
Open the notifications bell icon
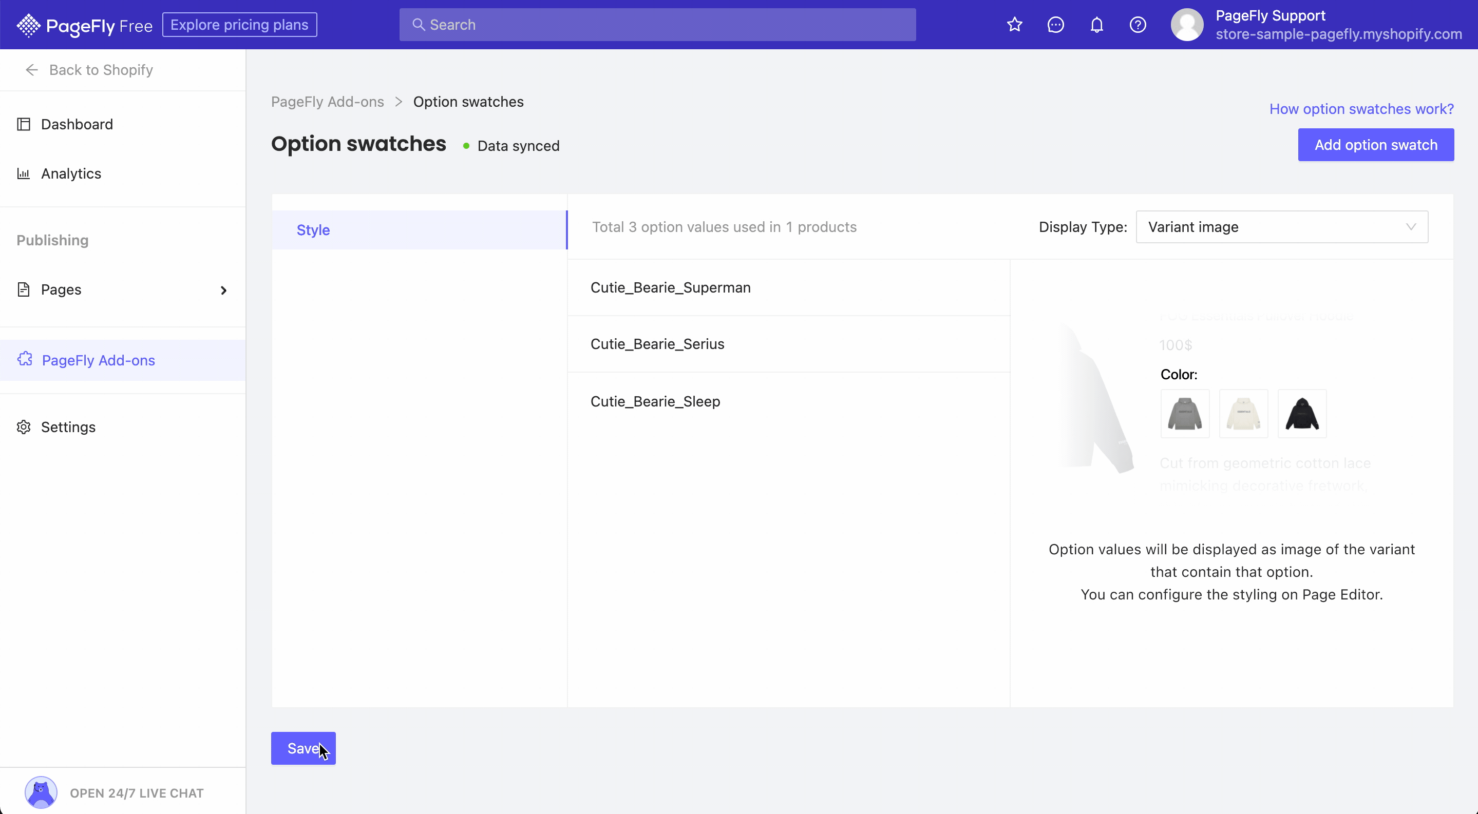(1096, 25)
